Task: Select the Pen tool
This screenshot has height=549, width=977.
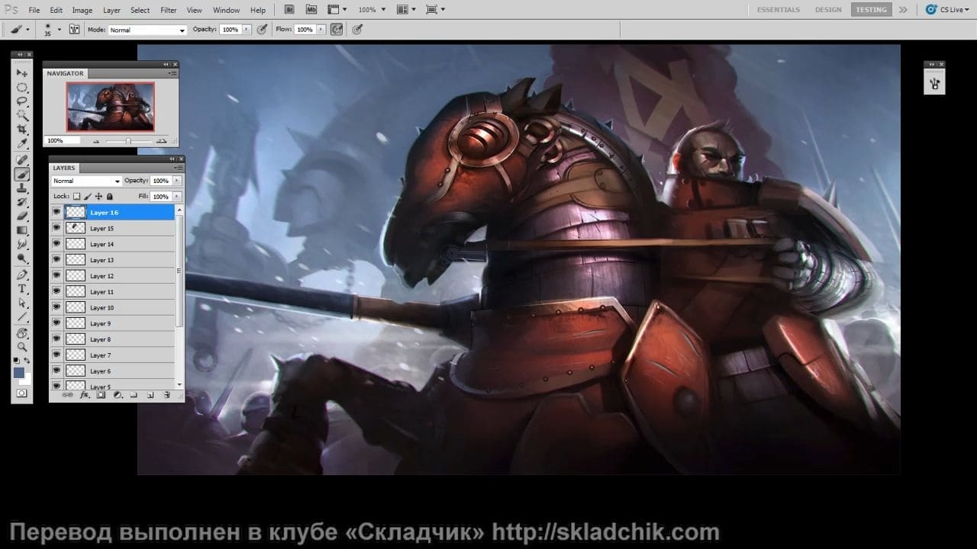Action: tap(22, 274)
